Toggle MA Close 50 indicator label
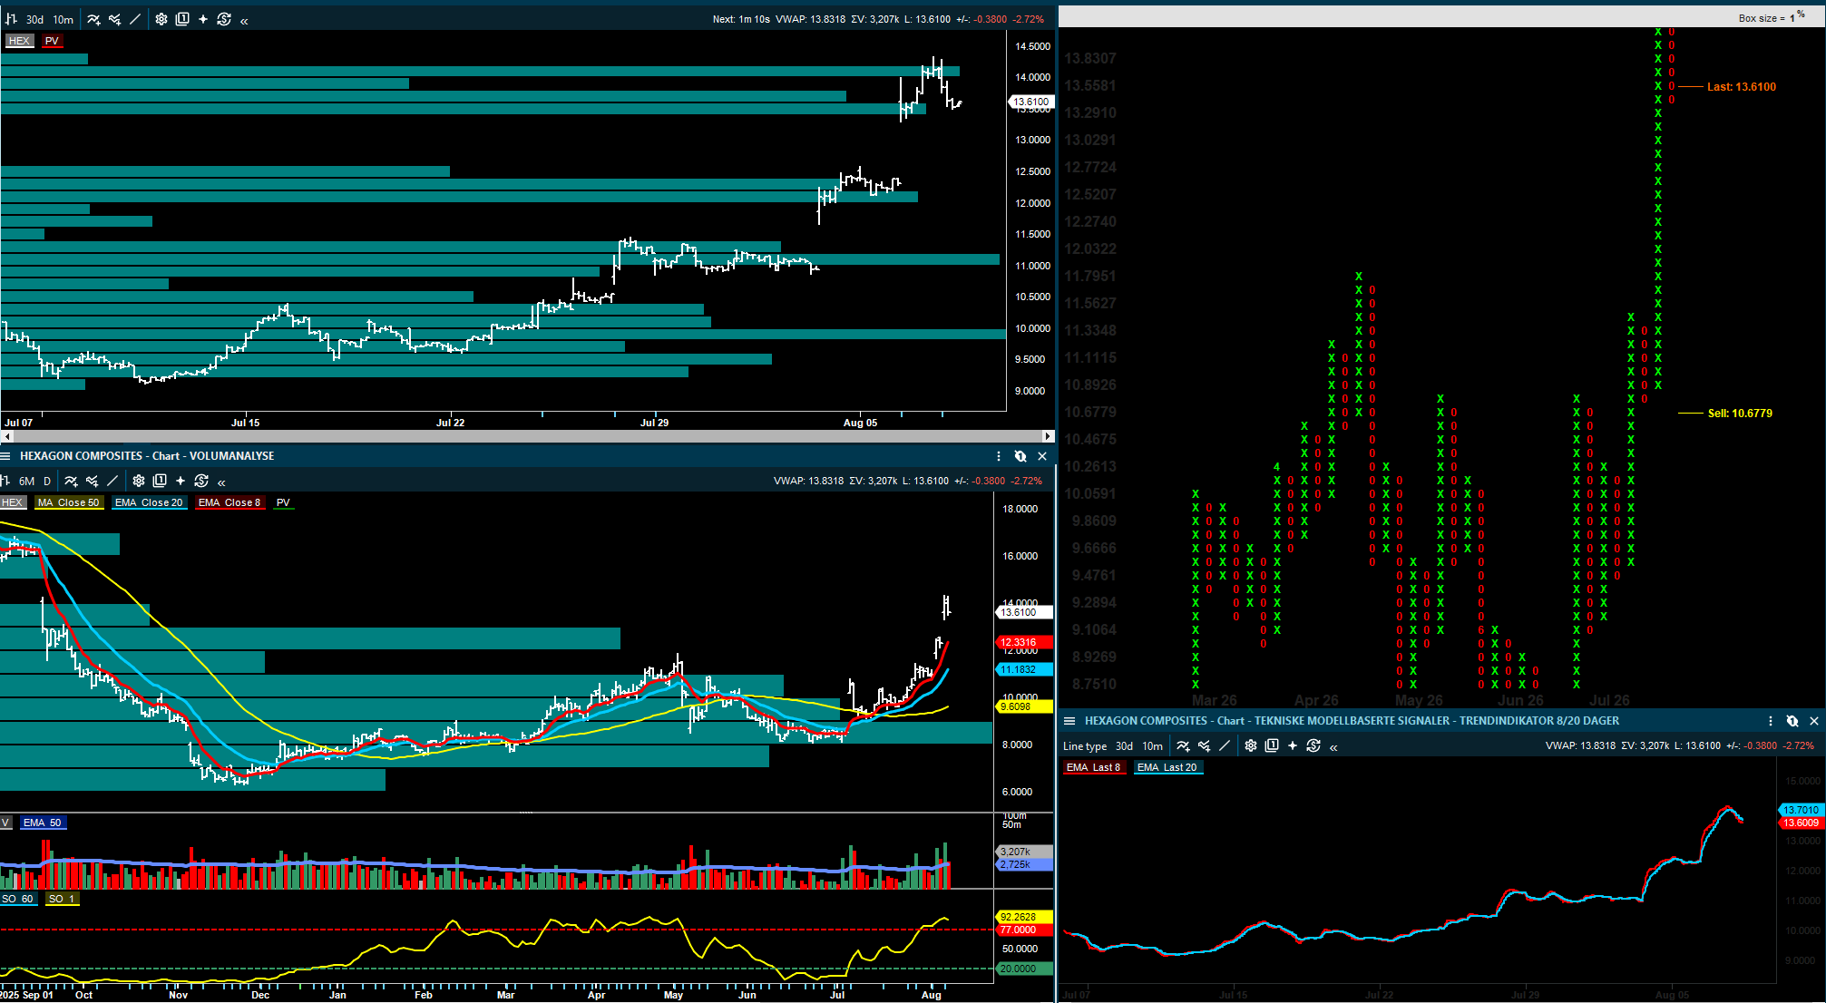Image resolution: width=1826 pixels, height=1003 pixels. [x=68, y=502]
